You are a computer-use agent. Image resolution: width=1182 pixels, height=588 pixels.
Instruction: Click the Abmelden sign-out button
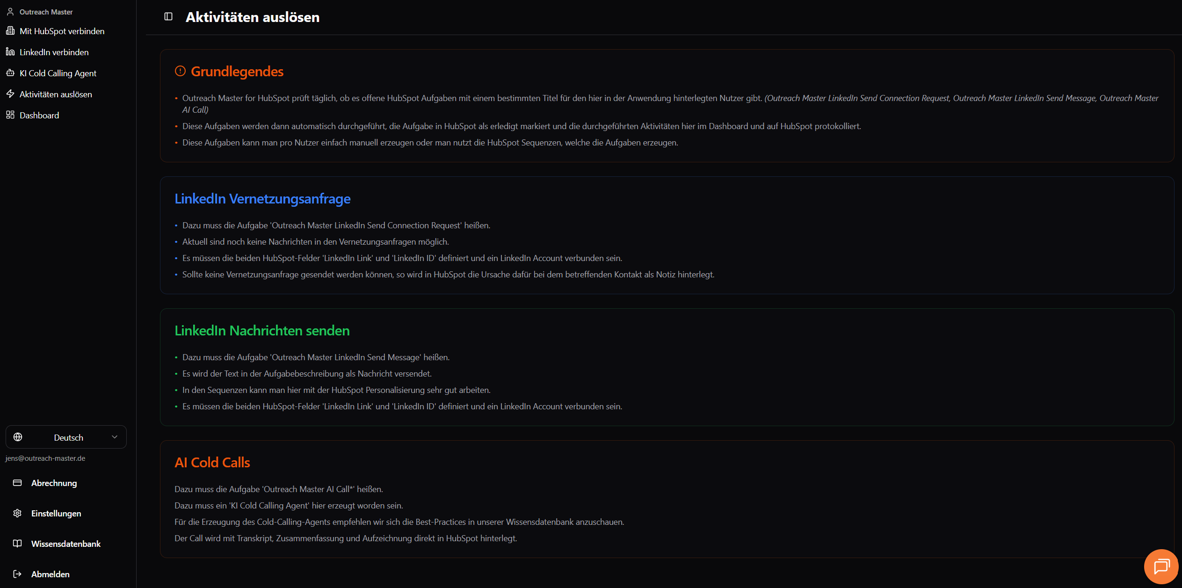[x=51, y=574]
